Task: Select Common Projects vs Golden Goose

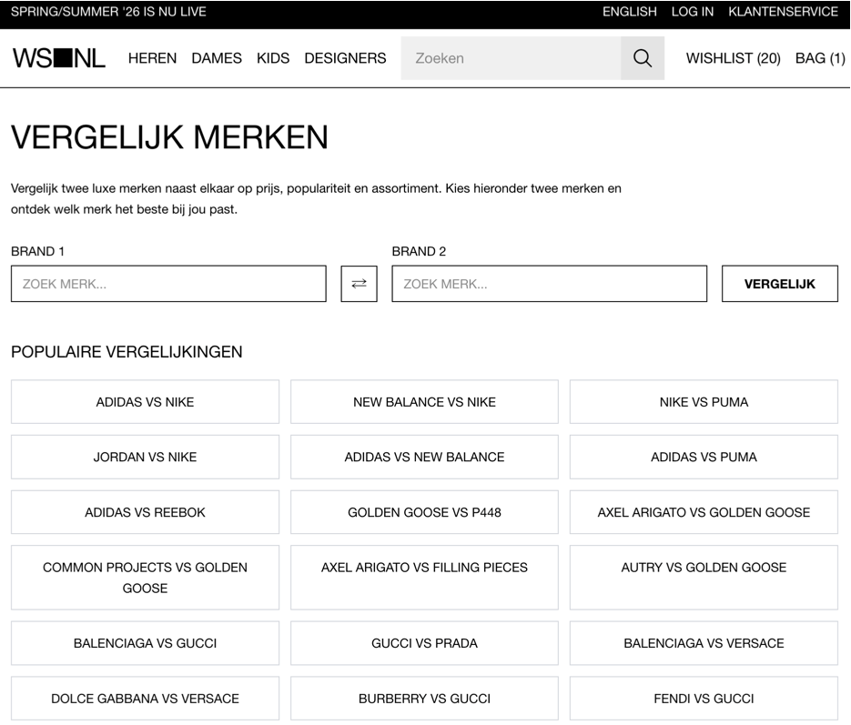Action: 145,578
